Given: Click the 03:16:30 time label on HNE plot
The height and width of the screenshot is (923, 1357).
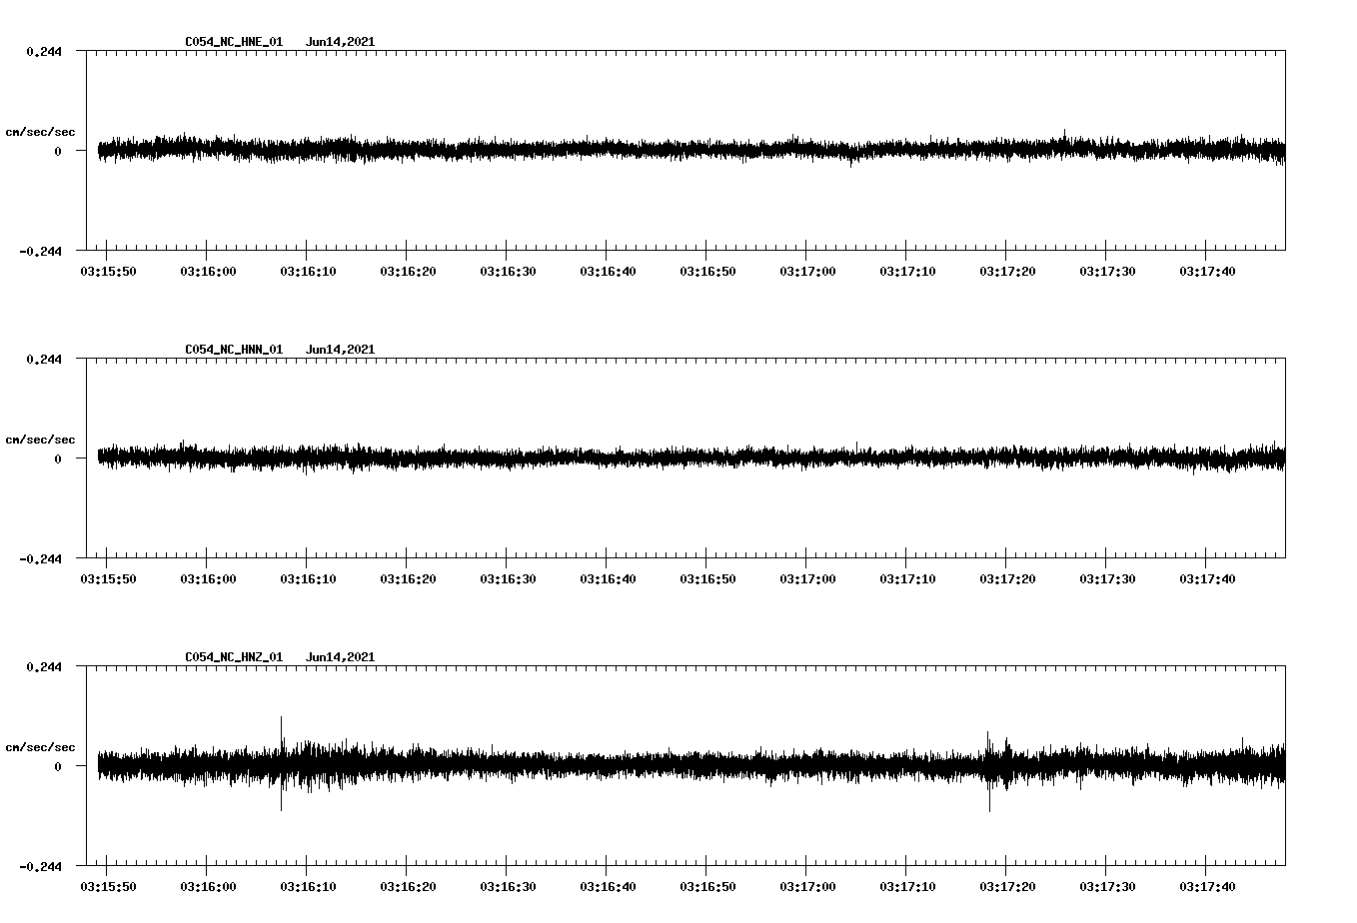Looking at the screenshot, I should click(x=508, y=272).
